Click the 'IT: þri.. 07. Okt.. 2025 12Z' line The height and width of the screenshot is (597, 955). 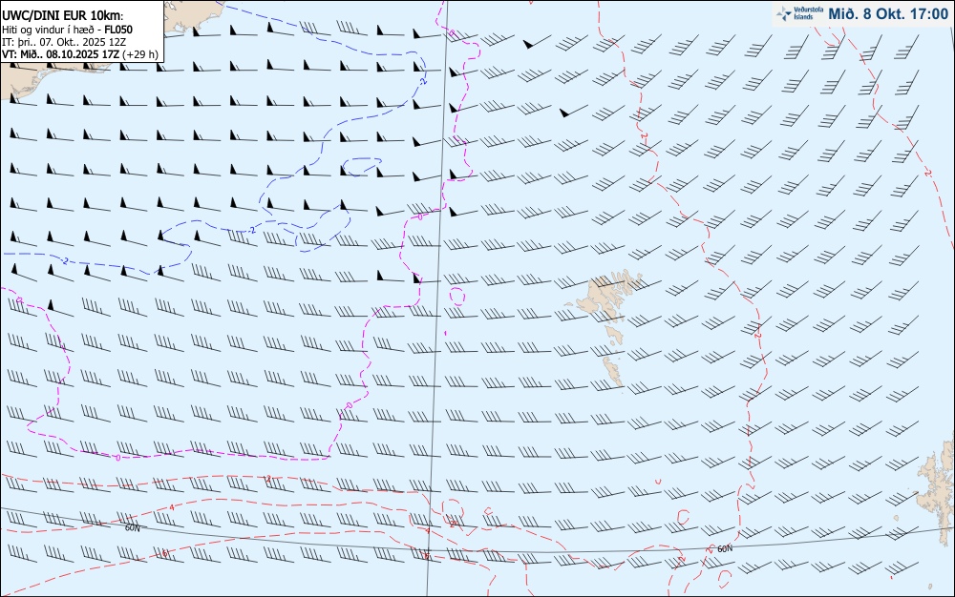coord(64,41)
